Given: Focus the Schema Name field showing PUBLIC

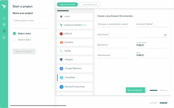Looking at the screenshot, I should (x=152, y=45).
